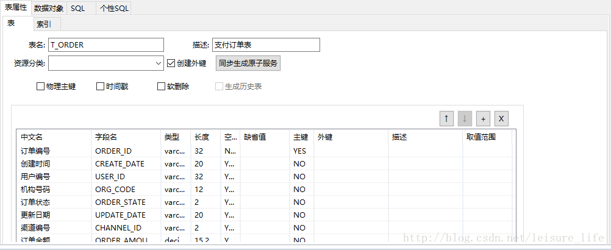The image size is (611, 250).
Task: Click the USER_ID field name cell
Action: pyautogui.click(x=126, y=176)
